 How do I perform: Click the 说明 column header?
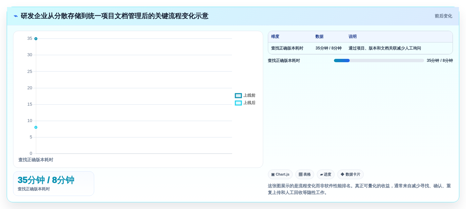pos(353,37)
